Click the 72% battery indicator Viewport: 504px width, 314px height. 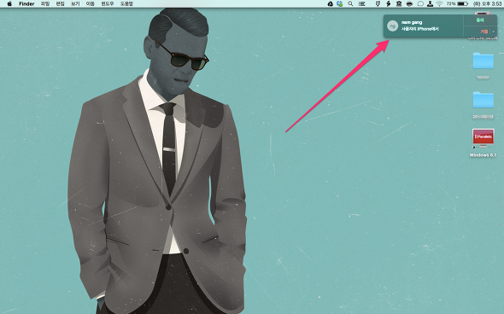[457, 4]
